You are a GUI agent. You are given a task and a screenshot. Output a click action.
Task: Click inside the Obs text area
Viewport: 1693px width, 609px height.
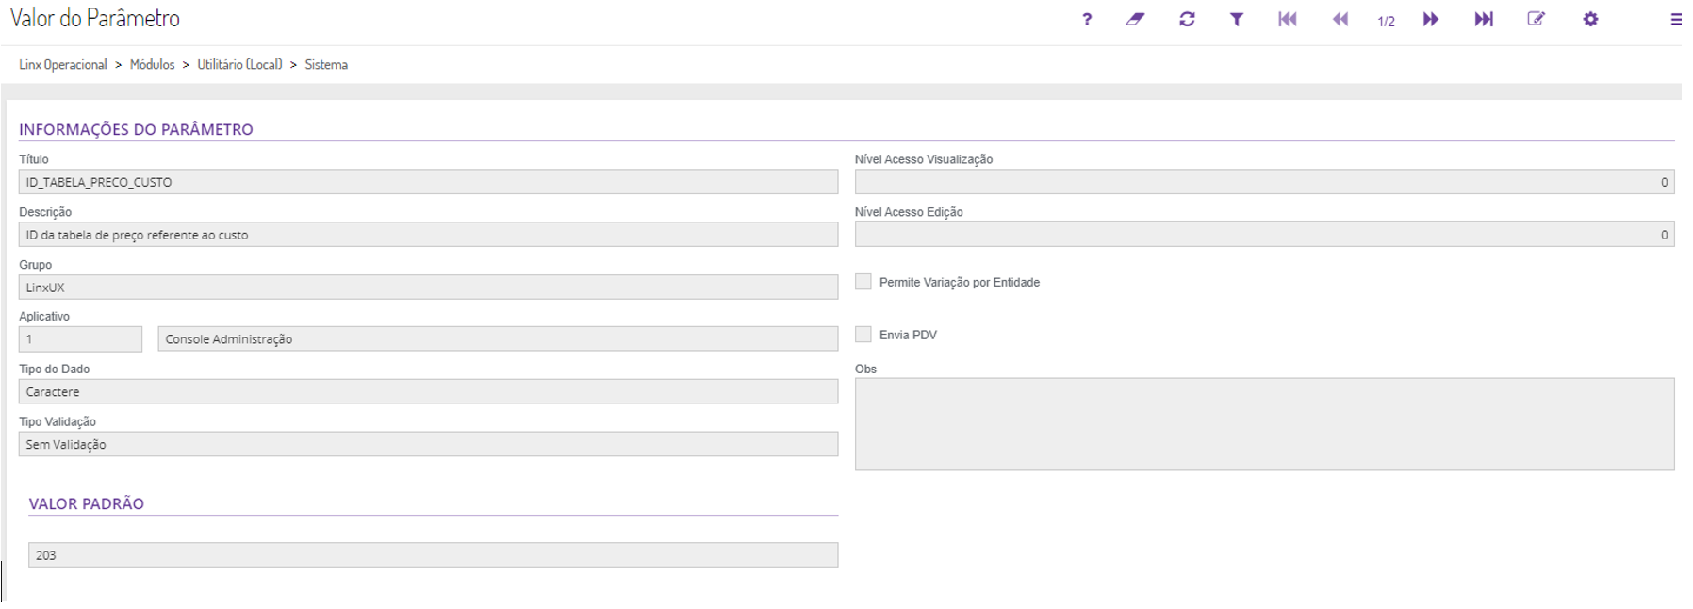pos(1264,424)
